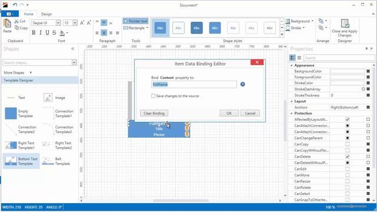Toggle Italic formatting
The height and width of the screenshot is (212, 377).
point(41,33)
